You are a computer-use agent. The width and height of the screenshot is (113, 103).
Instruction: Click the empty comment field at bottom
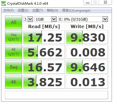(57, 95)
